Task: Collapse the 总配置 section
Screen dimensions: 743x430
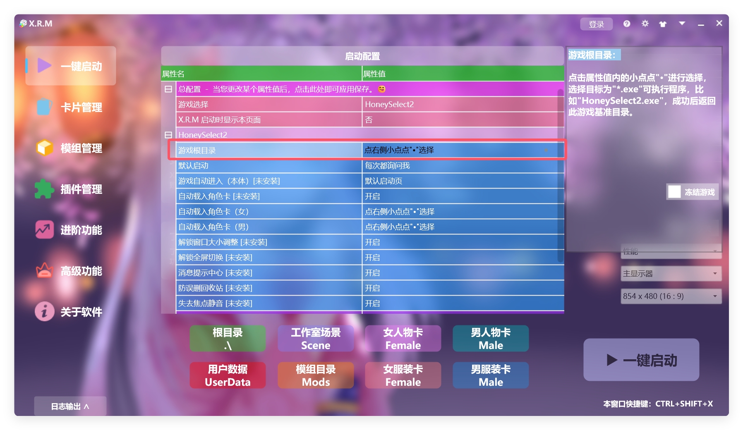Action: (168, 89)
